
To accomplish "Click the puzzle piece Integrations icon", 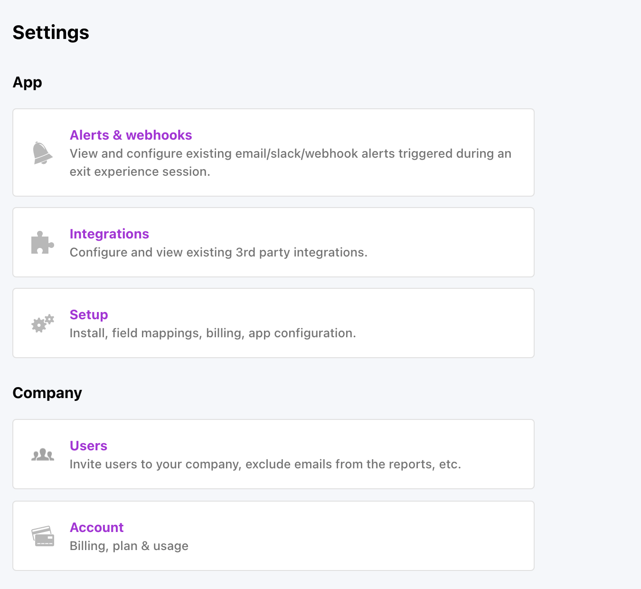I will (43, 242).
